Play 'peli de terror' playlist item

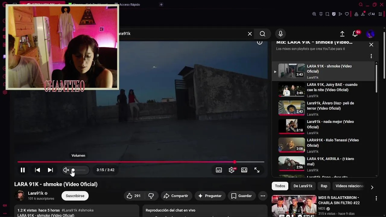(323, 108)
